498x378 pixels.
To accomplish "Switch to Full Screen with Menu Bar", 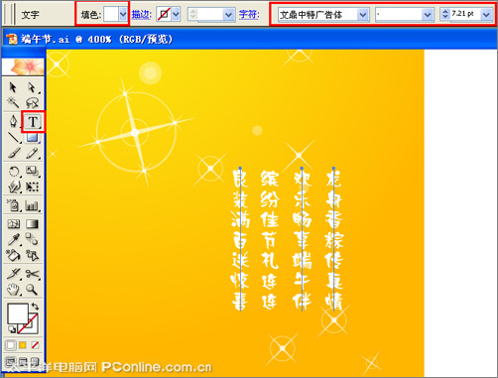I will pyautogui.click(x=23, y=362).
